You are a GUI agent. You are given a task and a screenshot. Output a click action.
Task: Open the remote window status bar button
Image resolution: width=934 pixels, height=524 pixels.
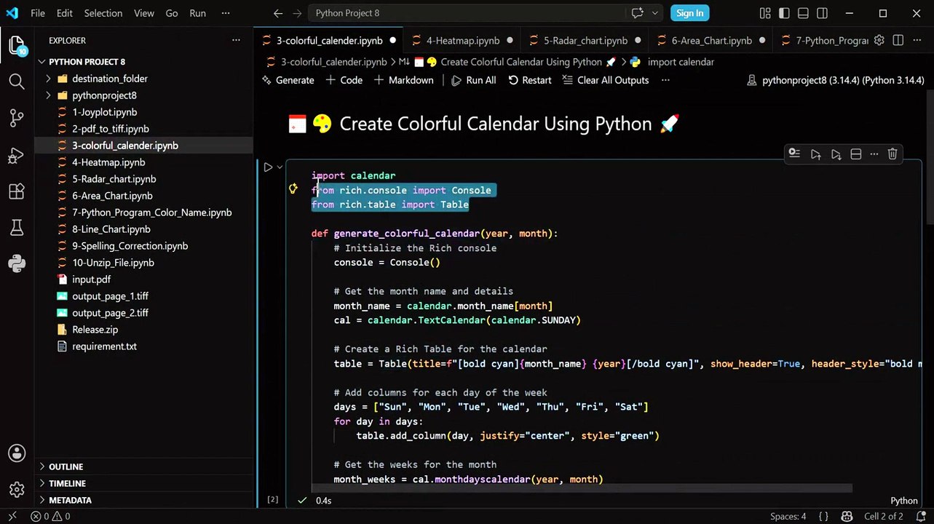(x=12, y=516)
